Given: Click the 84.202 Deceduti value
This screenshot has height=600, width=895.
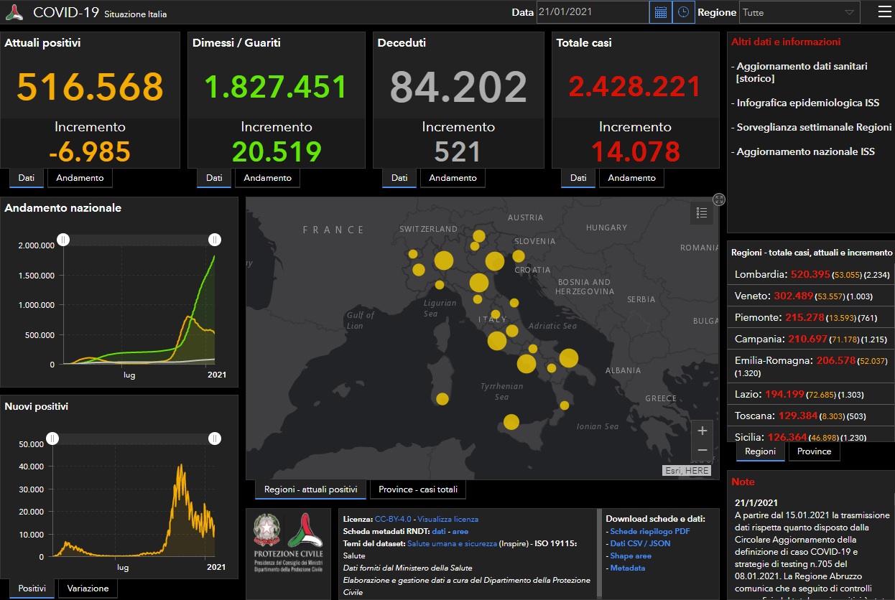Looking at the screenshot, I should (458, 86).
